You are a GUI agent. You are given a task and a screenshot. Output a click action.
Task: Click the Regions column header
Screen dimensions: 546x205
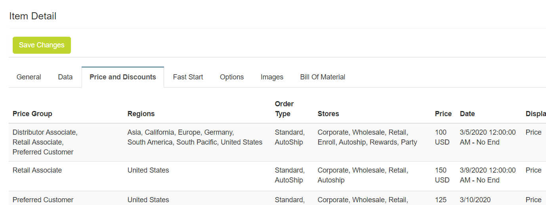point(141,114)
